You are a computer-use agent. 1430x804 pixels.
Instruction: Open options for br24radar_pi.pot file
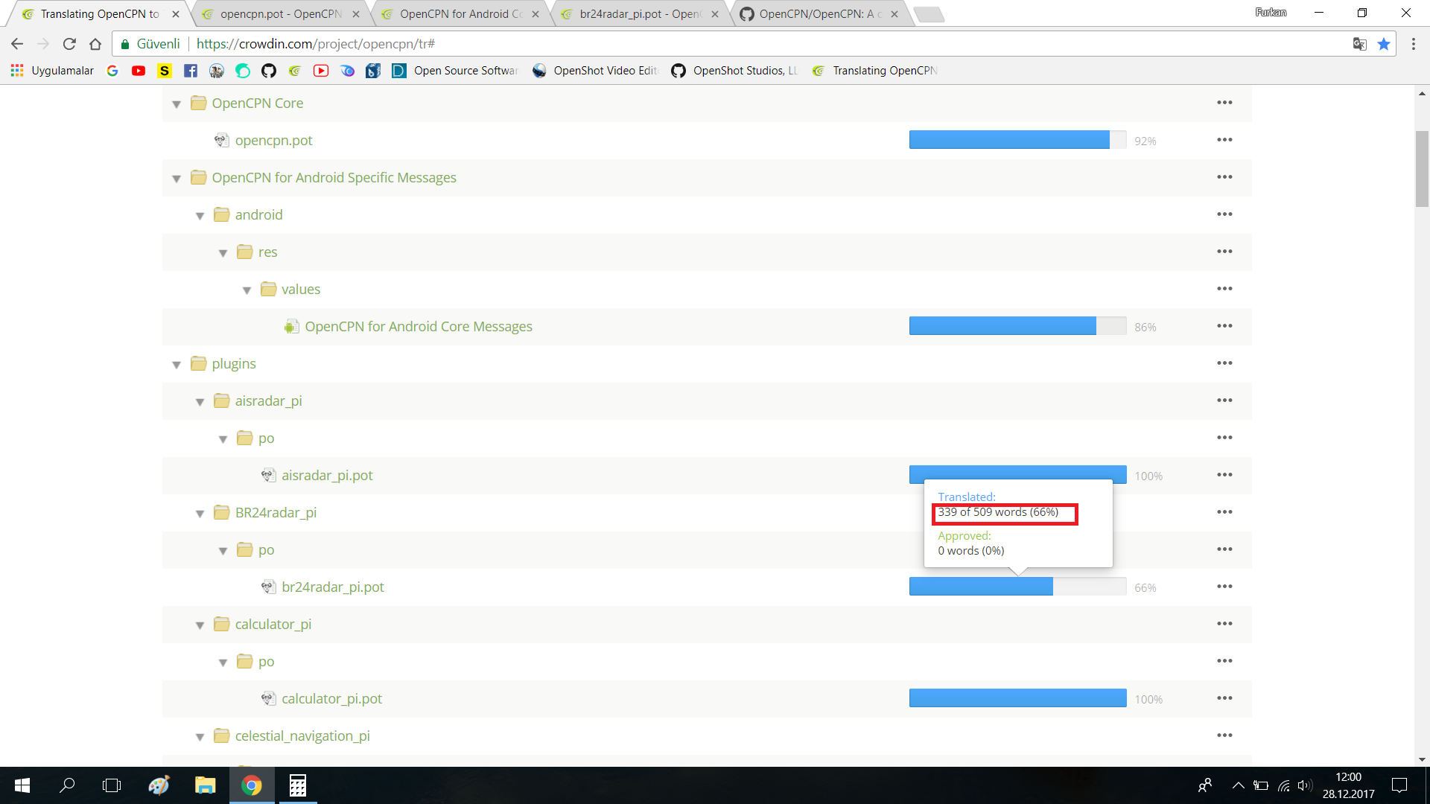click(x=1224, y=587)
